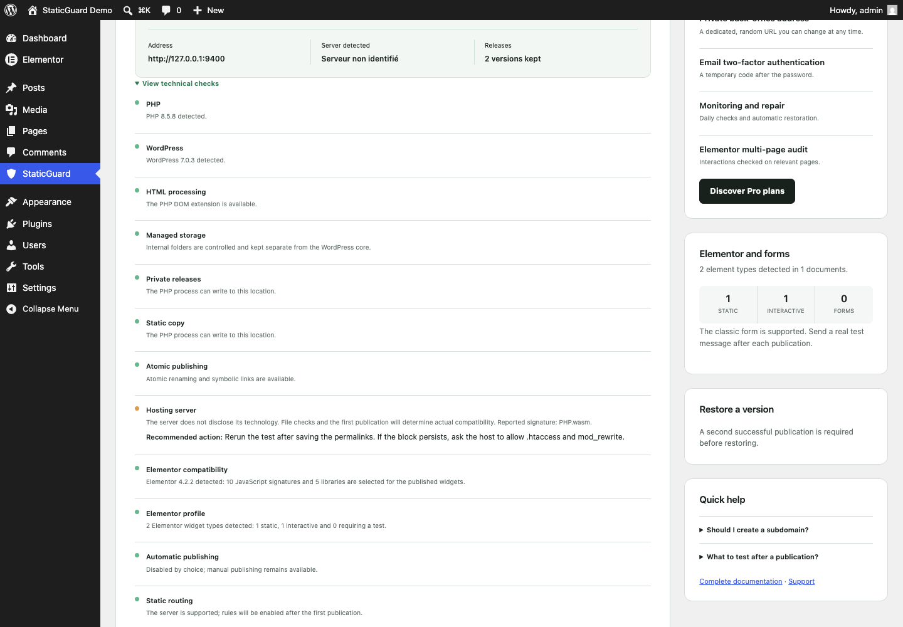903x627 pixels.
Task: Click the Pages sidebar icon
Action: (x=11, y=131)
